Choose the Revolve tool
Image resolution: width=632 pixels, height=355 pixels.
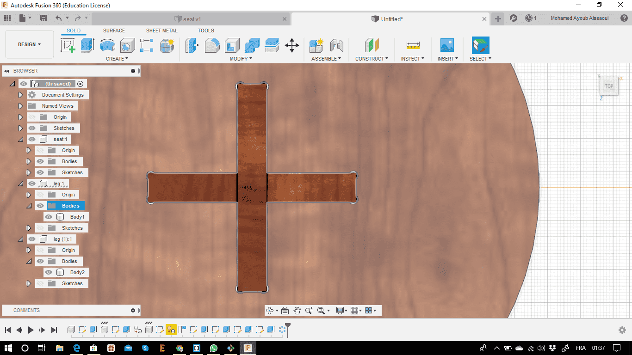point(107,45)
